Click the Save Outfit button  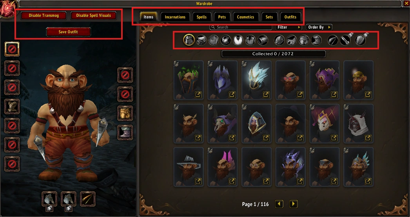click(68, 32)
